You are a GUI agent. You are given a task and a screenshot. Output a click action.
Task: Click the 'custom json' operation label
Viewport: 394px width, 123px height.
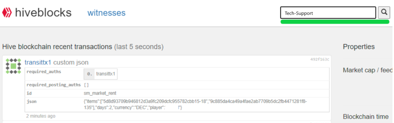[71, 62]
